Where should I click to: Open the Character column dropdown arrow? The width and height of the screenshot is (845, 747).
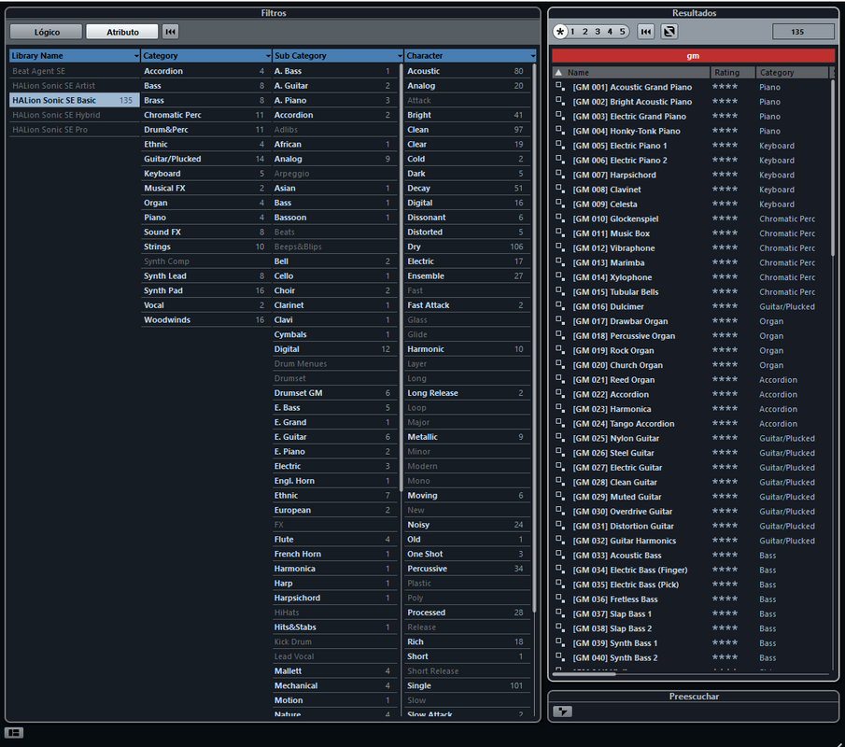(532, 56)
